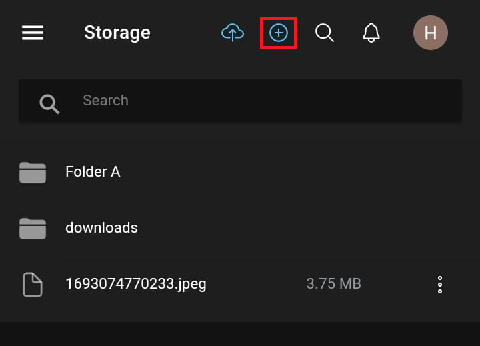Open the downloads folder name label
Viewport: 480px width, 346px height.
(101, 228)
